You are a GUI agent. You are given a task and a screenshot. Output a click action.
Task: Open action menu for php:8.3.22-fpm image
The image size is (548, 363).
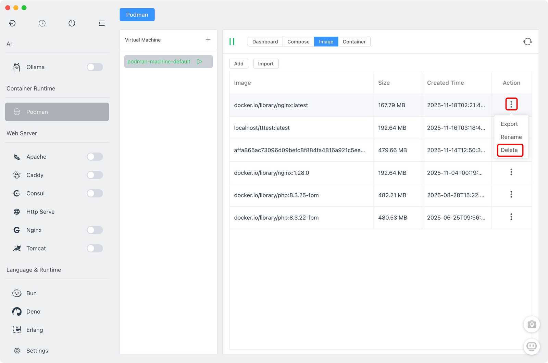tap(511, 217)
